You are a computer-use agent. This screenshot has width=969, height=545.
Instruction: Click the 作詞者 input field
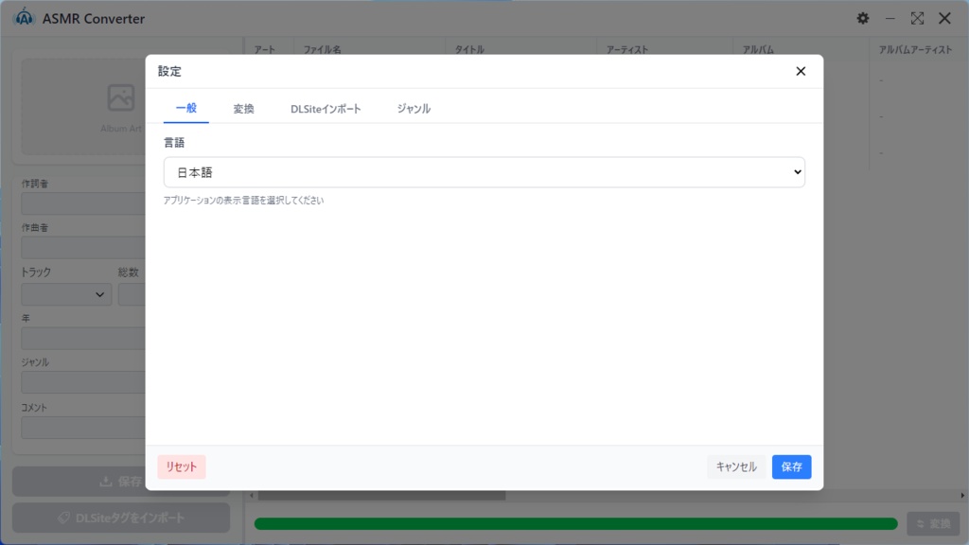click(x=83, y=203)
